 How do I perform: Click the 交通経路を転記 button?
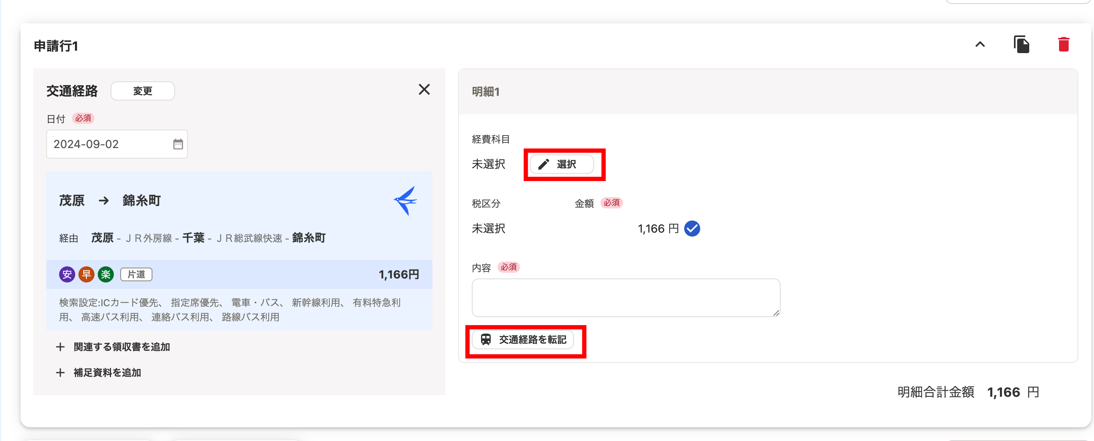click(x=523, y=340)
